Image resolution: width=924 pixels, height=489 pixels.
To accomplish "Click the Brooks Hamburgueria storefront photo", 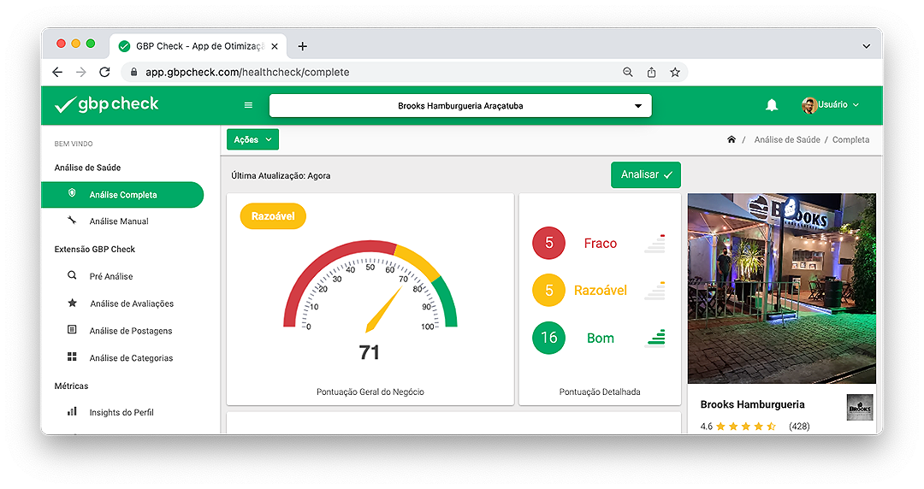I will point(781,289).
